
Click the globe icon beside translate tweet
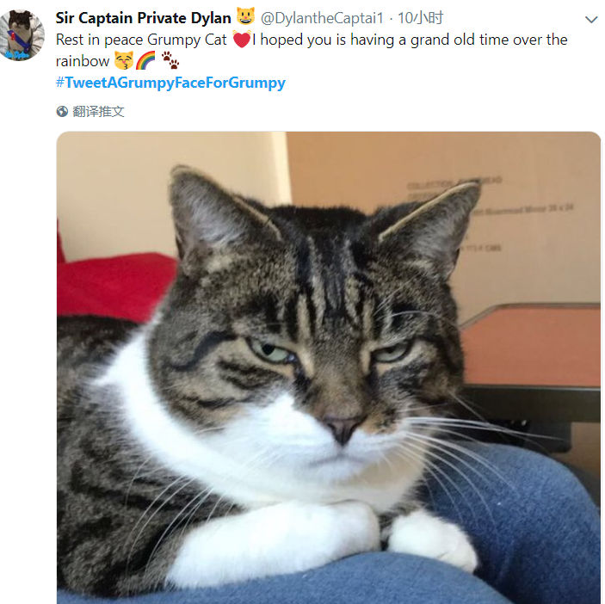[62, 112]
